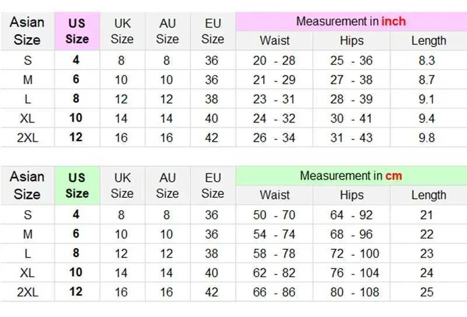This screenshot has width=467, height=317.
Task: Select the length value 25 in cm table
Action: point(427,292)
